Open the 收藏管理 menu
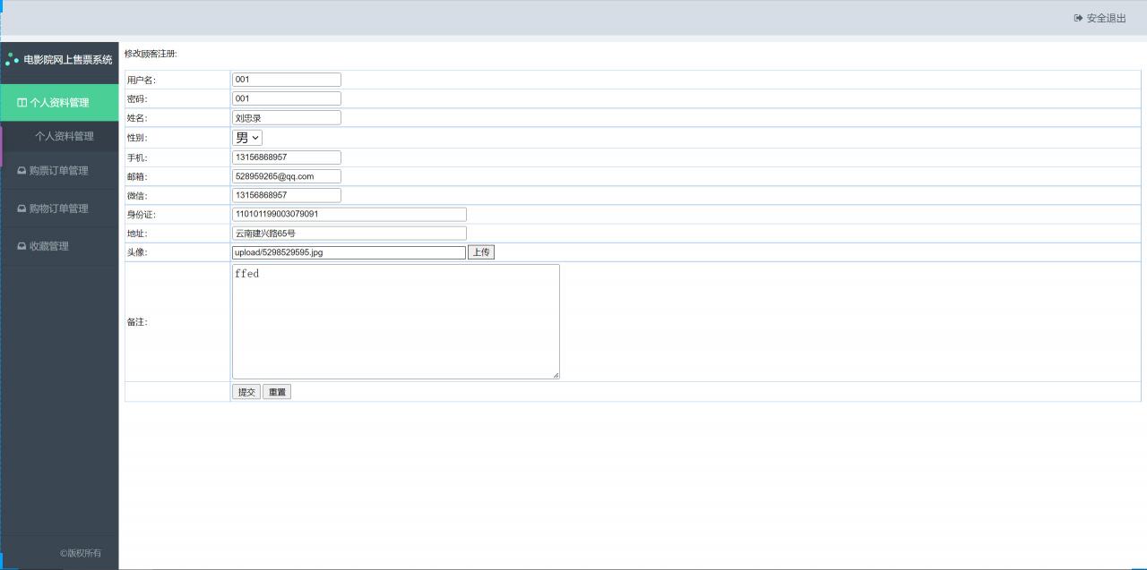 [x=59, y=246]
